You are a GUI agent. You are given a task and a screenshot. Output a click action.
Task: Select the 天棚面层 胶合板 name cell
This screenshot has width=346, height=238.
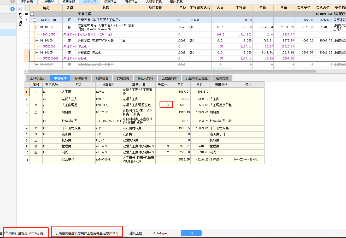pos(106,53)
